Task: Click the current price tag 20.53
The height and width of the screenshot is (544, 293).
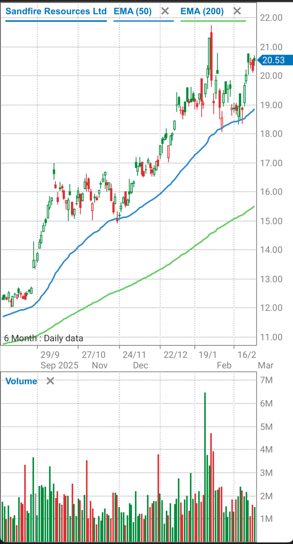Action: pos(275,60)
